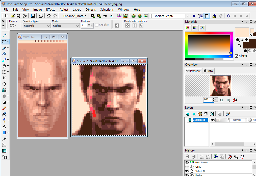
Task: Hide the Background layer using eye icon
Action: (x=213, y=120)
